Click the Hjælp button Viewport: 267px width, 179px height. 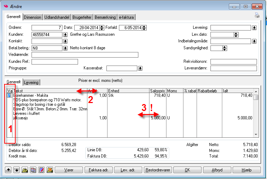(247, 170)
